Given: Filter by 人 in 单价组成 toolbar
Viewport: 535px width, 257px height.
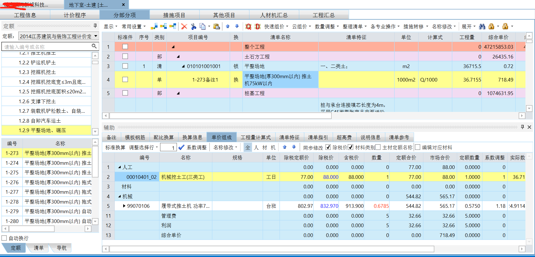Looking at the screenshot, I should pyautogui.click(x=256, y=147).
